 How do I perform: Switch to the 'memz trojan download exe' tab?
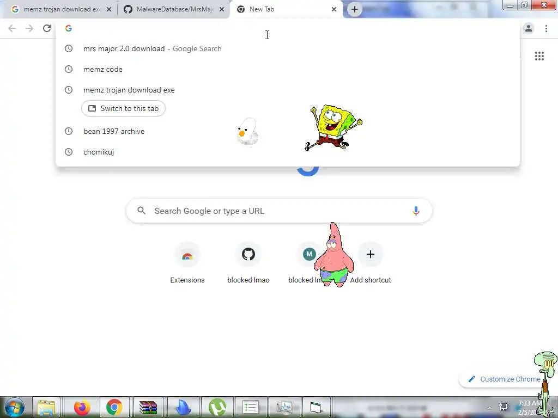click(62, 9)
